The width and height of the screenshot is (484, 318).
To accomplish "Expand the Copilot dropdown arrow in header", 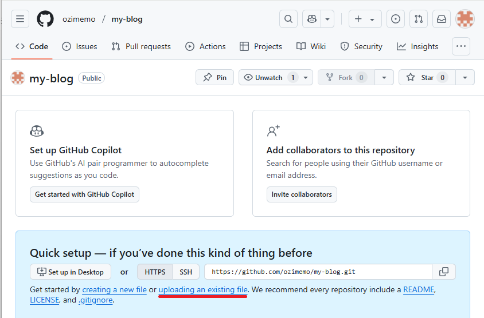I will (327, 19).
